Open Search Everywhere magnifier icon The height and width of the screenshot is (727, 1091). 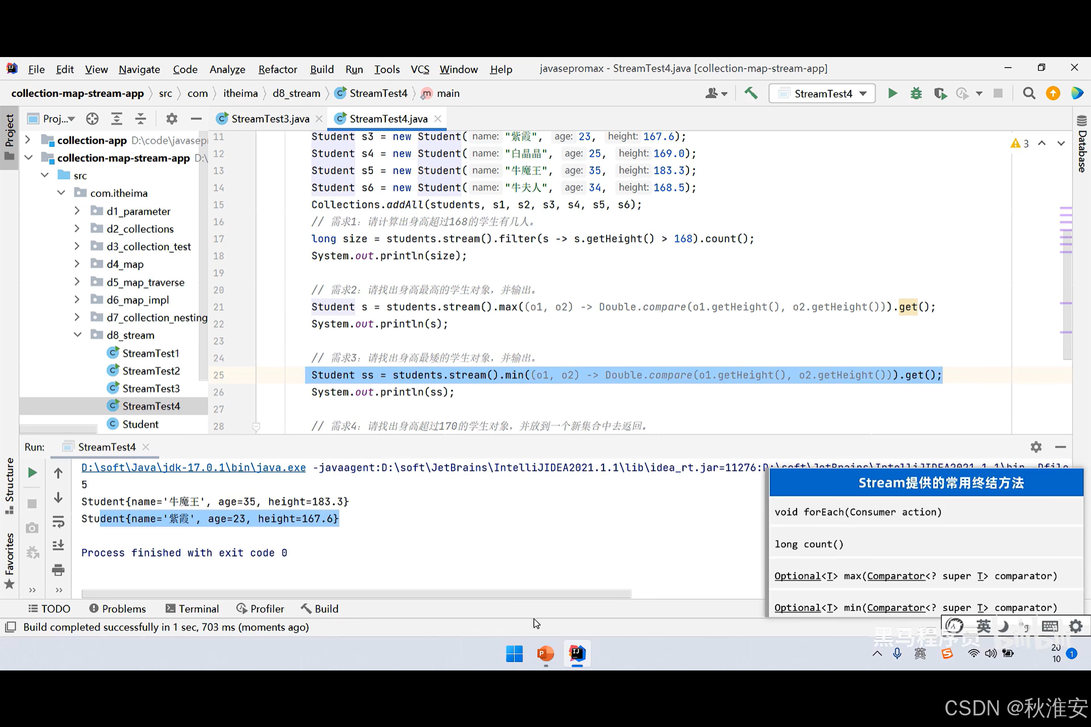pos(1028,93)
